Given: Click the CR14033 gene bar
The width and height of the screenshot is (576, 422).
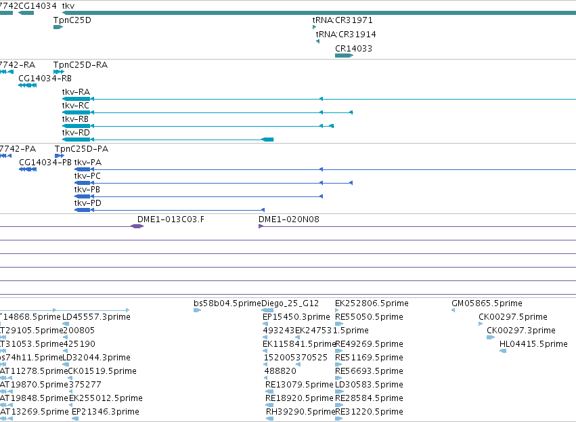Looking at the screenshot, I should coord(344,56).
